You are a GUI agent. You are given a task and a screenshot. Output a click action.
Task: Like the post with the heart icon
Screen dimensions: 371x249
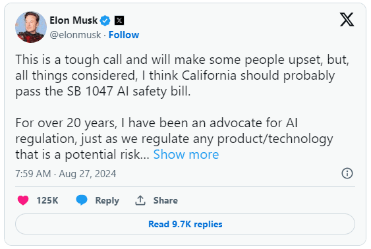pyautogui.click(x=23, y=200)
